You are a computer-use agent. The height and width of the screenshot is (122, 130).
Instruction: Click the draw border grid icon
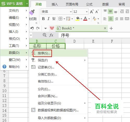coord(68,19)
